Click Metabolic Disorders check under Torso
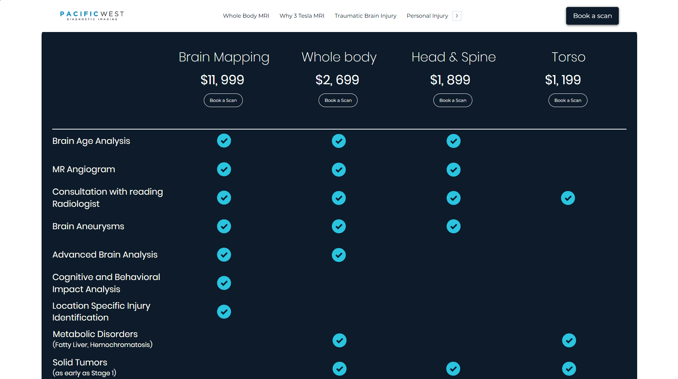Viewport: 678px width, 379px height. coord(569,340)
